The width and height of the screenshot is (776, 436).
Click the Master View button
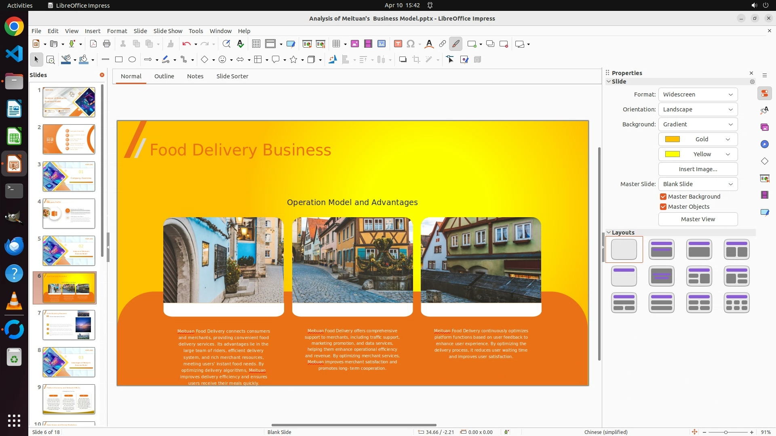point(698,219)
